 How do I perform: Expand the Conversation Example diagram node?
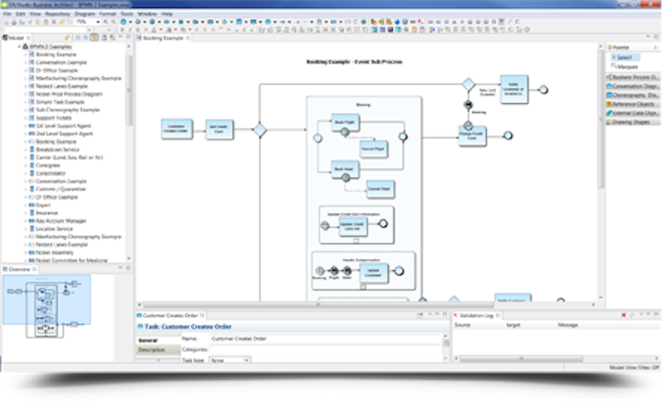pyautogui.click(x=25, y=63)
